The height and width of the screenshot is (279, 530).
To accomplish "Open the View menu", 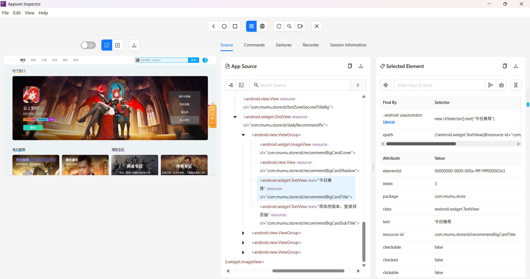I will click(30, 13).
